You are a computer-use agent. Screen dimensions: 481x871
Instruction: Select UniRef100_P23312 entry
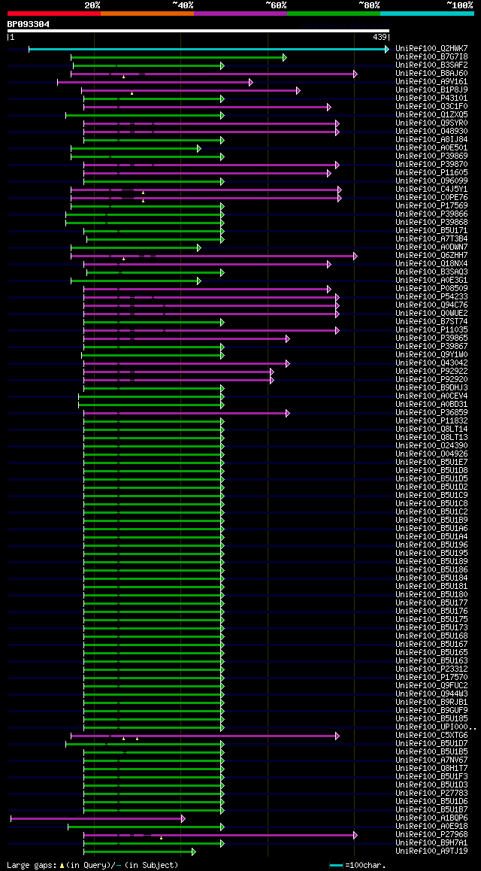click(431, 669)
